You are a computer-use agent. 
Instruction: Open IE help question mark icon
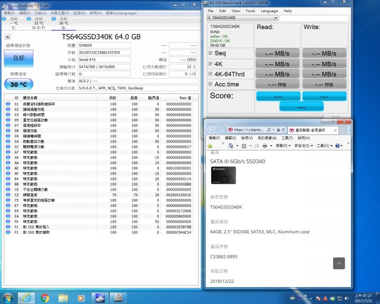pos(337,146)
